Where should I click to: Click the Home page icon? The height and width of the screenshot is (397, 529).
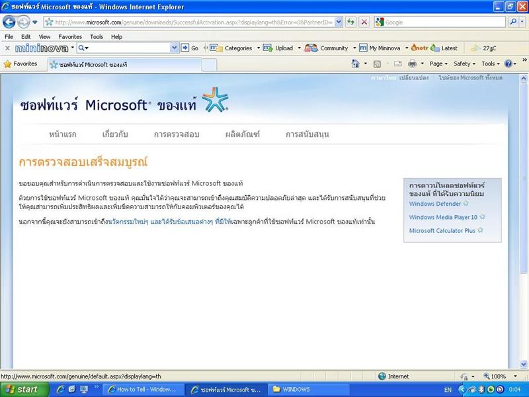[x=355, y=64]
